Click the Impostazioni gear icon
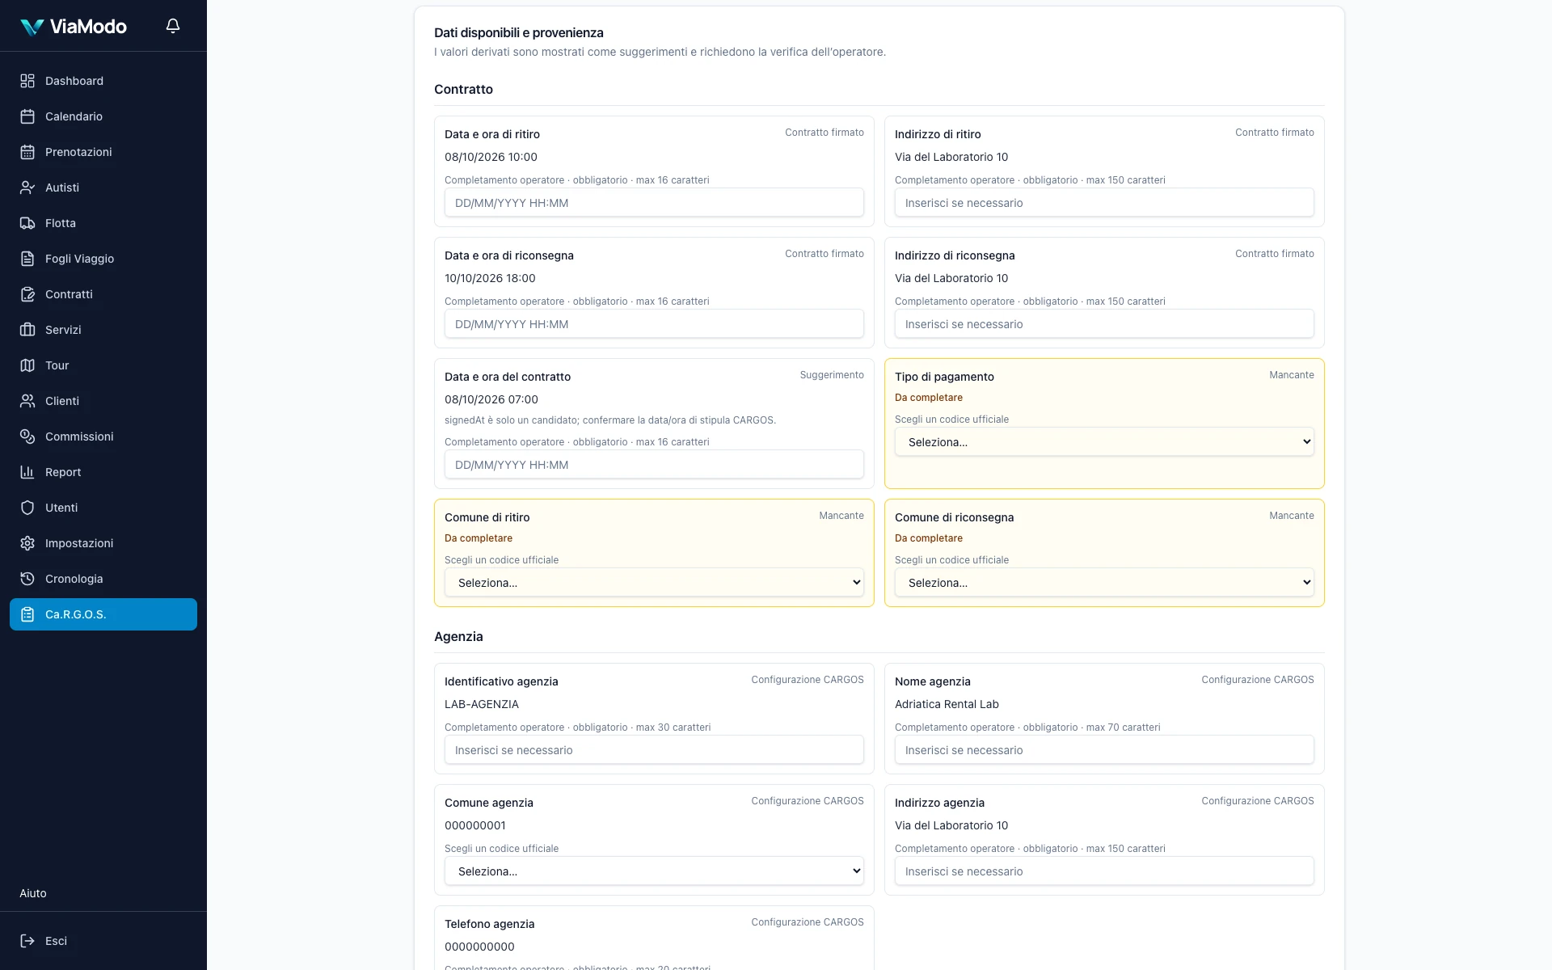1552x970 pixels. tap(27, 543)
